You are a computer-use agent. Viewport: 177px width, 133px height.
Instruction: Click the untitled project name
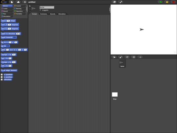click(x=32, y=2)
